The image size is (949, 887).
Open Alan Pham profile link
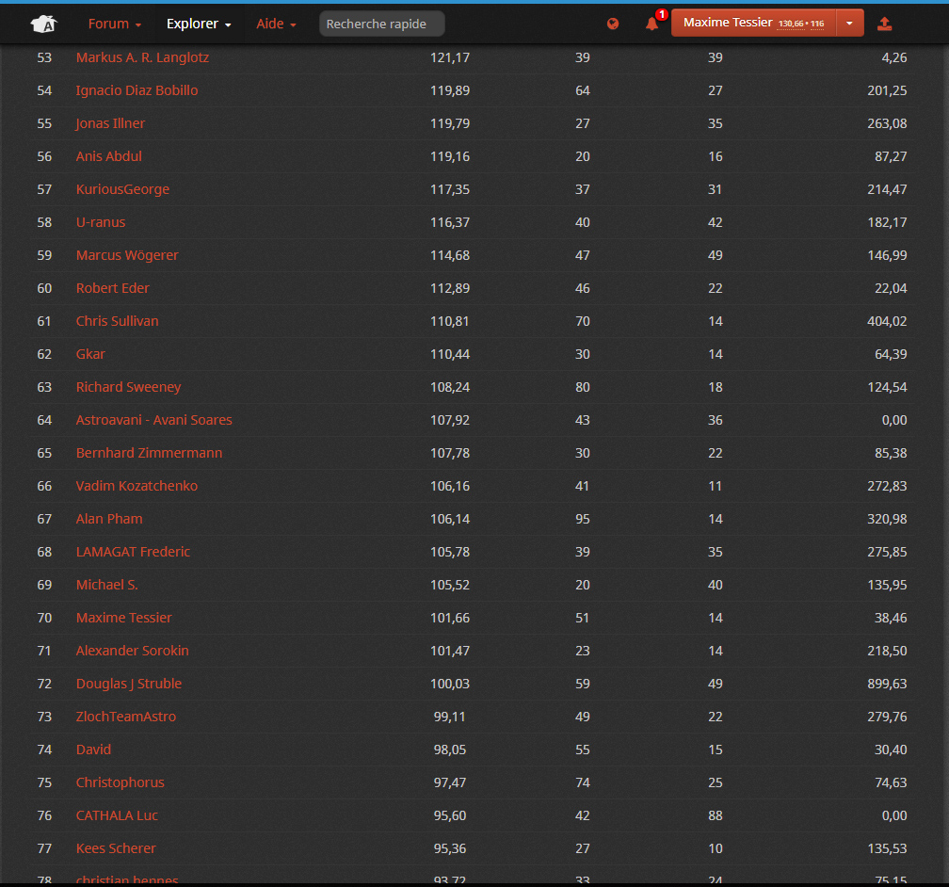click(x=109, y=519)
